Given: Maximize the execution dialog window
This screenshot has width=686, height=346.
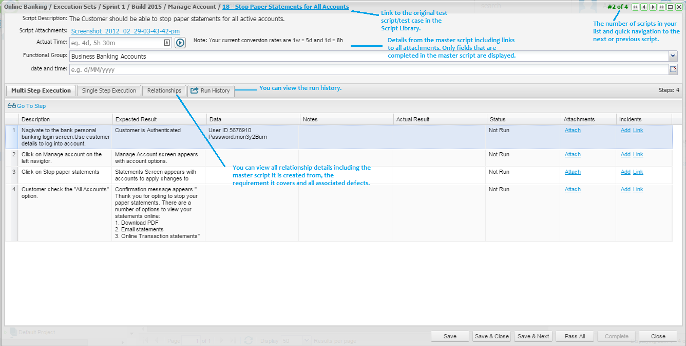Looking at the screenshot, I should (670, 7).
